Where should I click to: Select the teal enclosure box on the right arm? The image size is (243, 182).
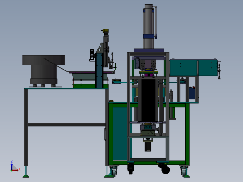[x=193, y=68]
